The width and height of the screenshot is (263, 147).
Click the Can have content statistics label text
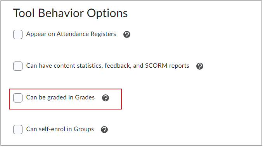tap(108, 66)
